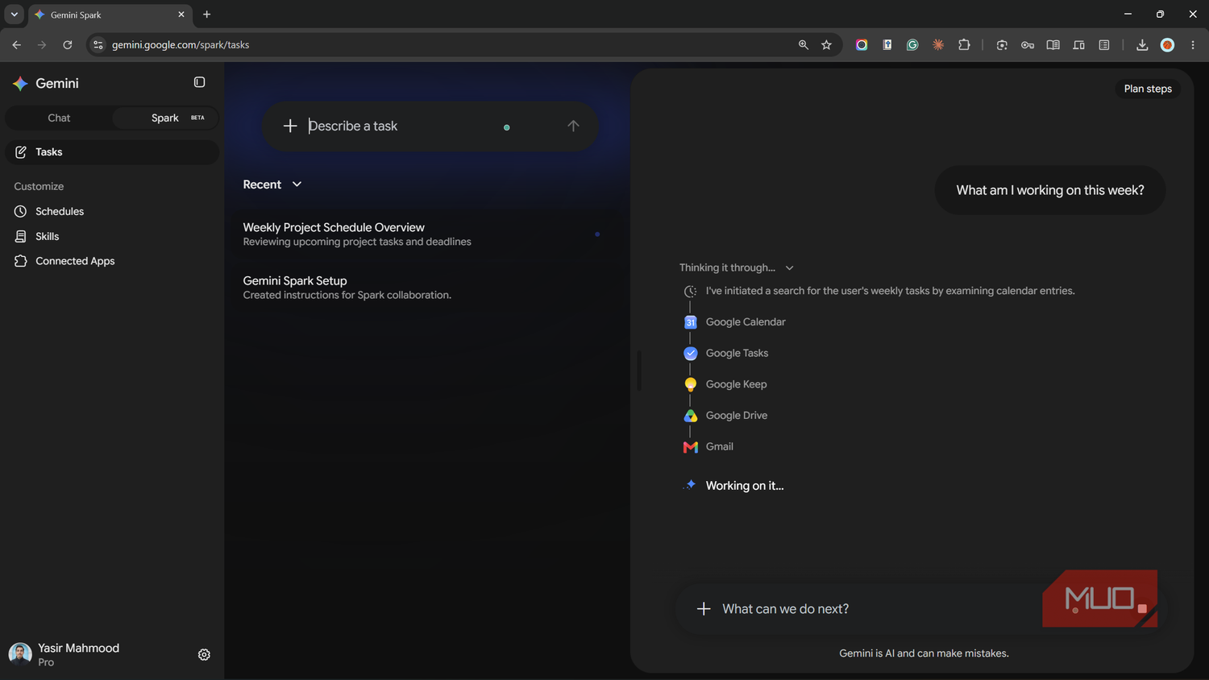
Task: Open browser zoom magnifier icon
Action: point(804,45)
